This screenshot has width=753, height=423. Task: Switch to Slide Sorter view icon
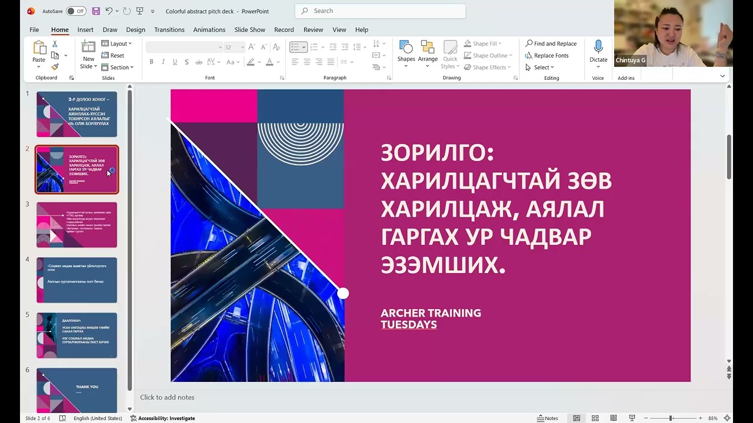pyautogui.click(x=596, y=418)
